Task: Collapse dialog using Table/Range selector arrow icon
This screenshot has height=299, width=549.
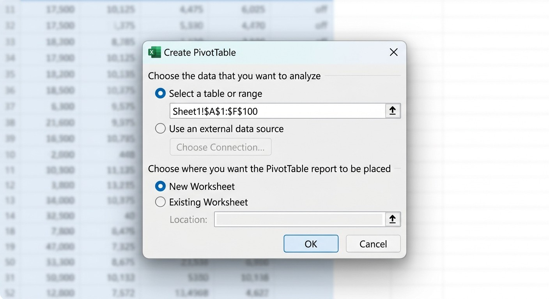Action: click(393, 111)
